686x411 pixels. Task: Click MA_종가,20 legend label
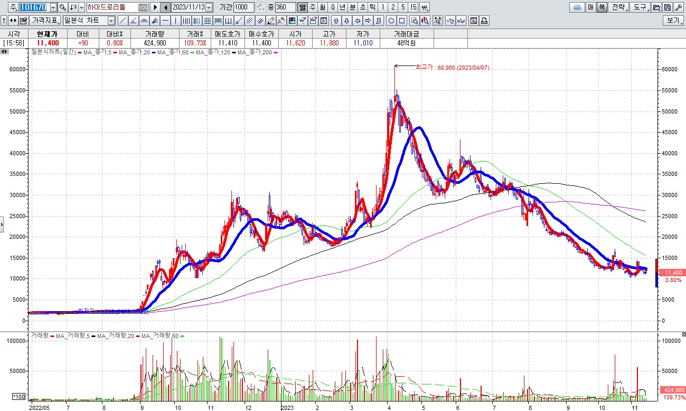coord(134,52)
